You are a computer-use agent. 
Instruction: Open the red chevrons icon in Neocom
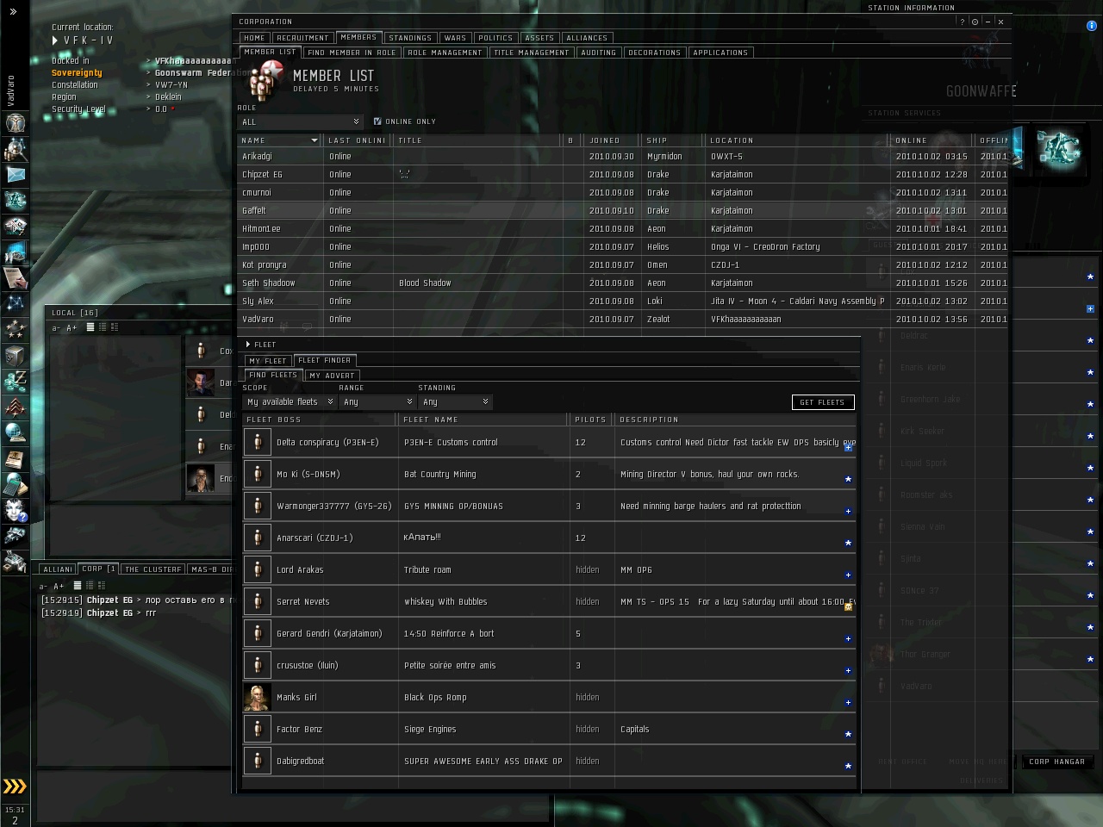tap(16, 407)
